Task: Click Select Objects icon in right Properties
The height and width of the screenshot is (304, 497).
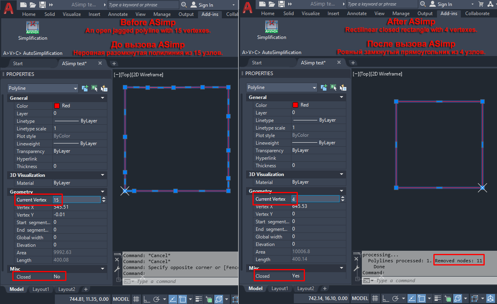Action: pyautogui.click(x=333, y=87)
